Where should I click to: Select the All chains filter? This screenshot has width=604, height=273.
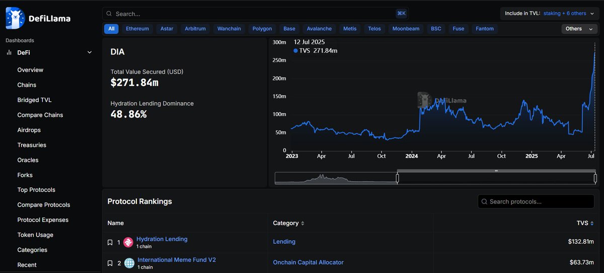pyautogui.click(x=111, y=29)
